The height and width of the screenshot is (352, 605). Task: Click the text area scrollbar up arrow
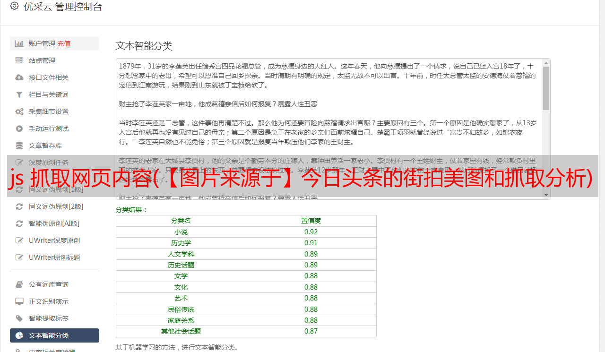(546, 62)
